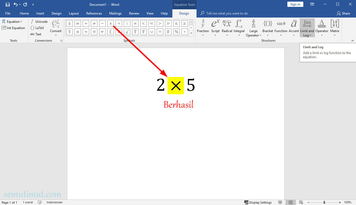Open the Ink Equation tool
Image resolution: width=356 pixels, height=205 pixels.
click(13, 28)
